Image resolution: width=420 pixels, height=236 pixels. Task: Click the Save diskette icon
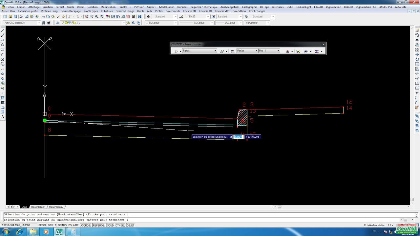tap(15, 17)
